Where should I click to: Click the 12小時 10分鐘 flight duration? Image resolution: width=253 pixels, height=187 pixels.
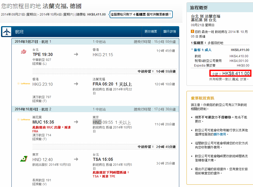165,84
